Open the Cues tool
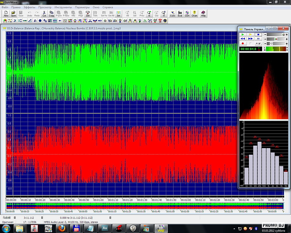 (x=173, y=14)
